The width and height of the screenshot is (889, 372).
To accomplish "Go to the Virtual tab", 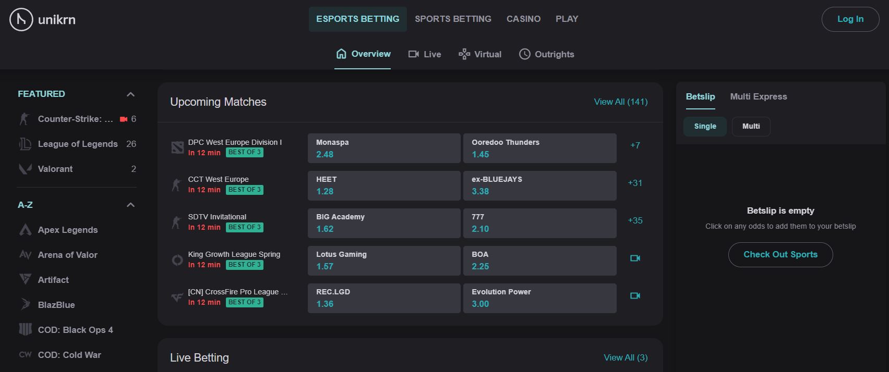I will tap(480, 54).
